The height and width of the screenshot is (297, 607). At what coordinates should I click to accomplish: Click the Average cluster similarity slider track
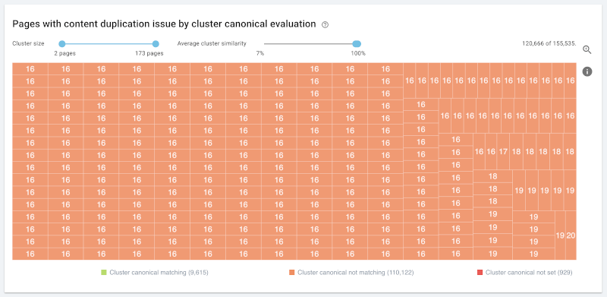pyautogui.click(x=310, y=44)
